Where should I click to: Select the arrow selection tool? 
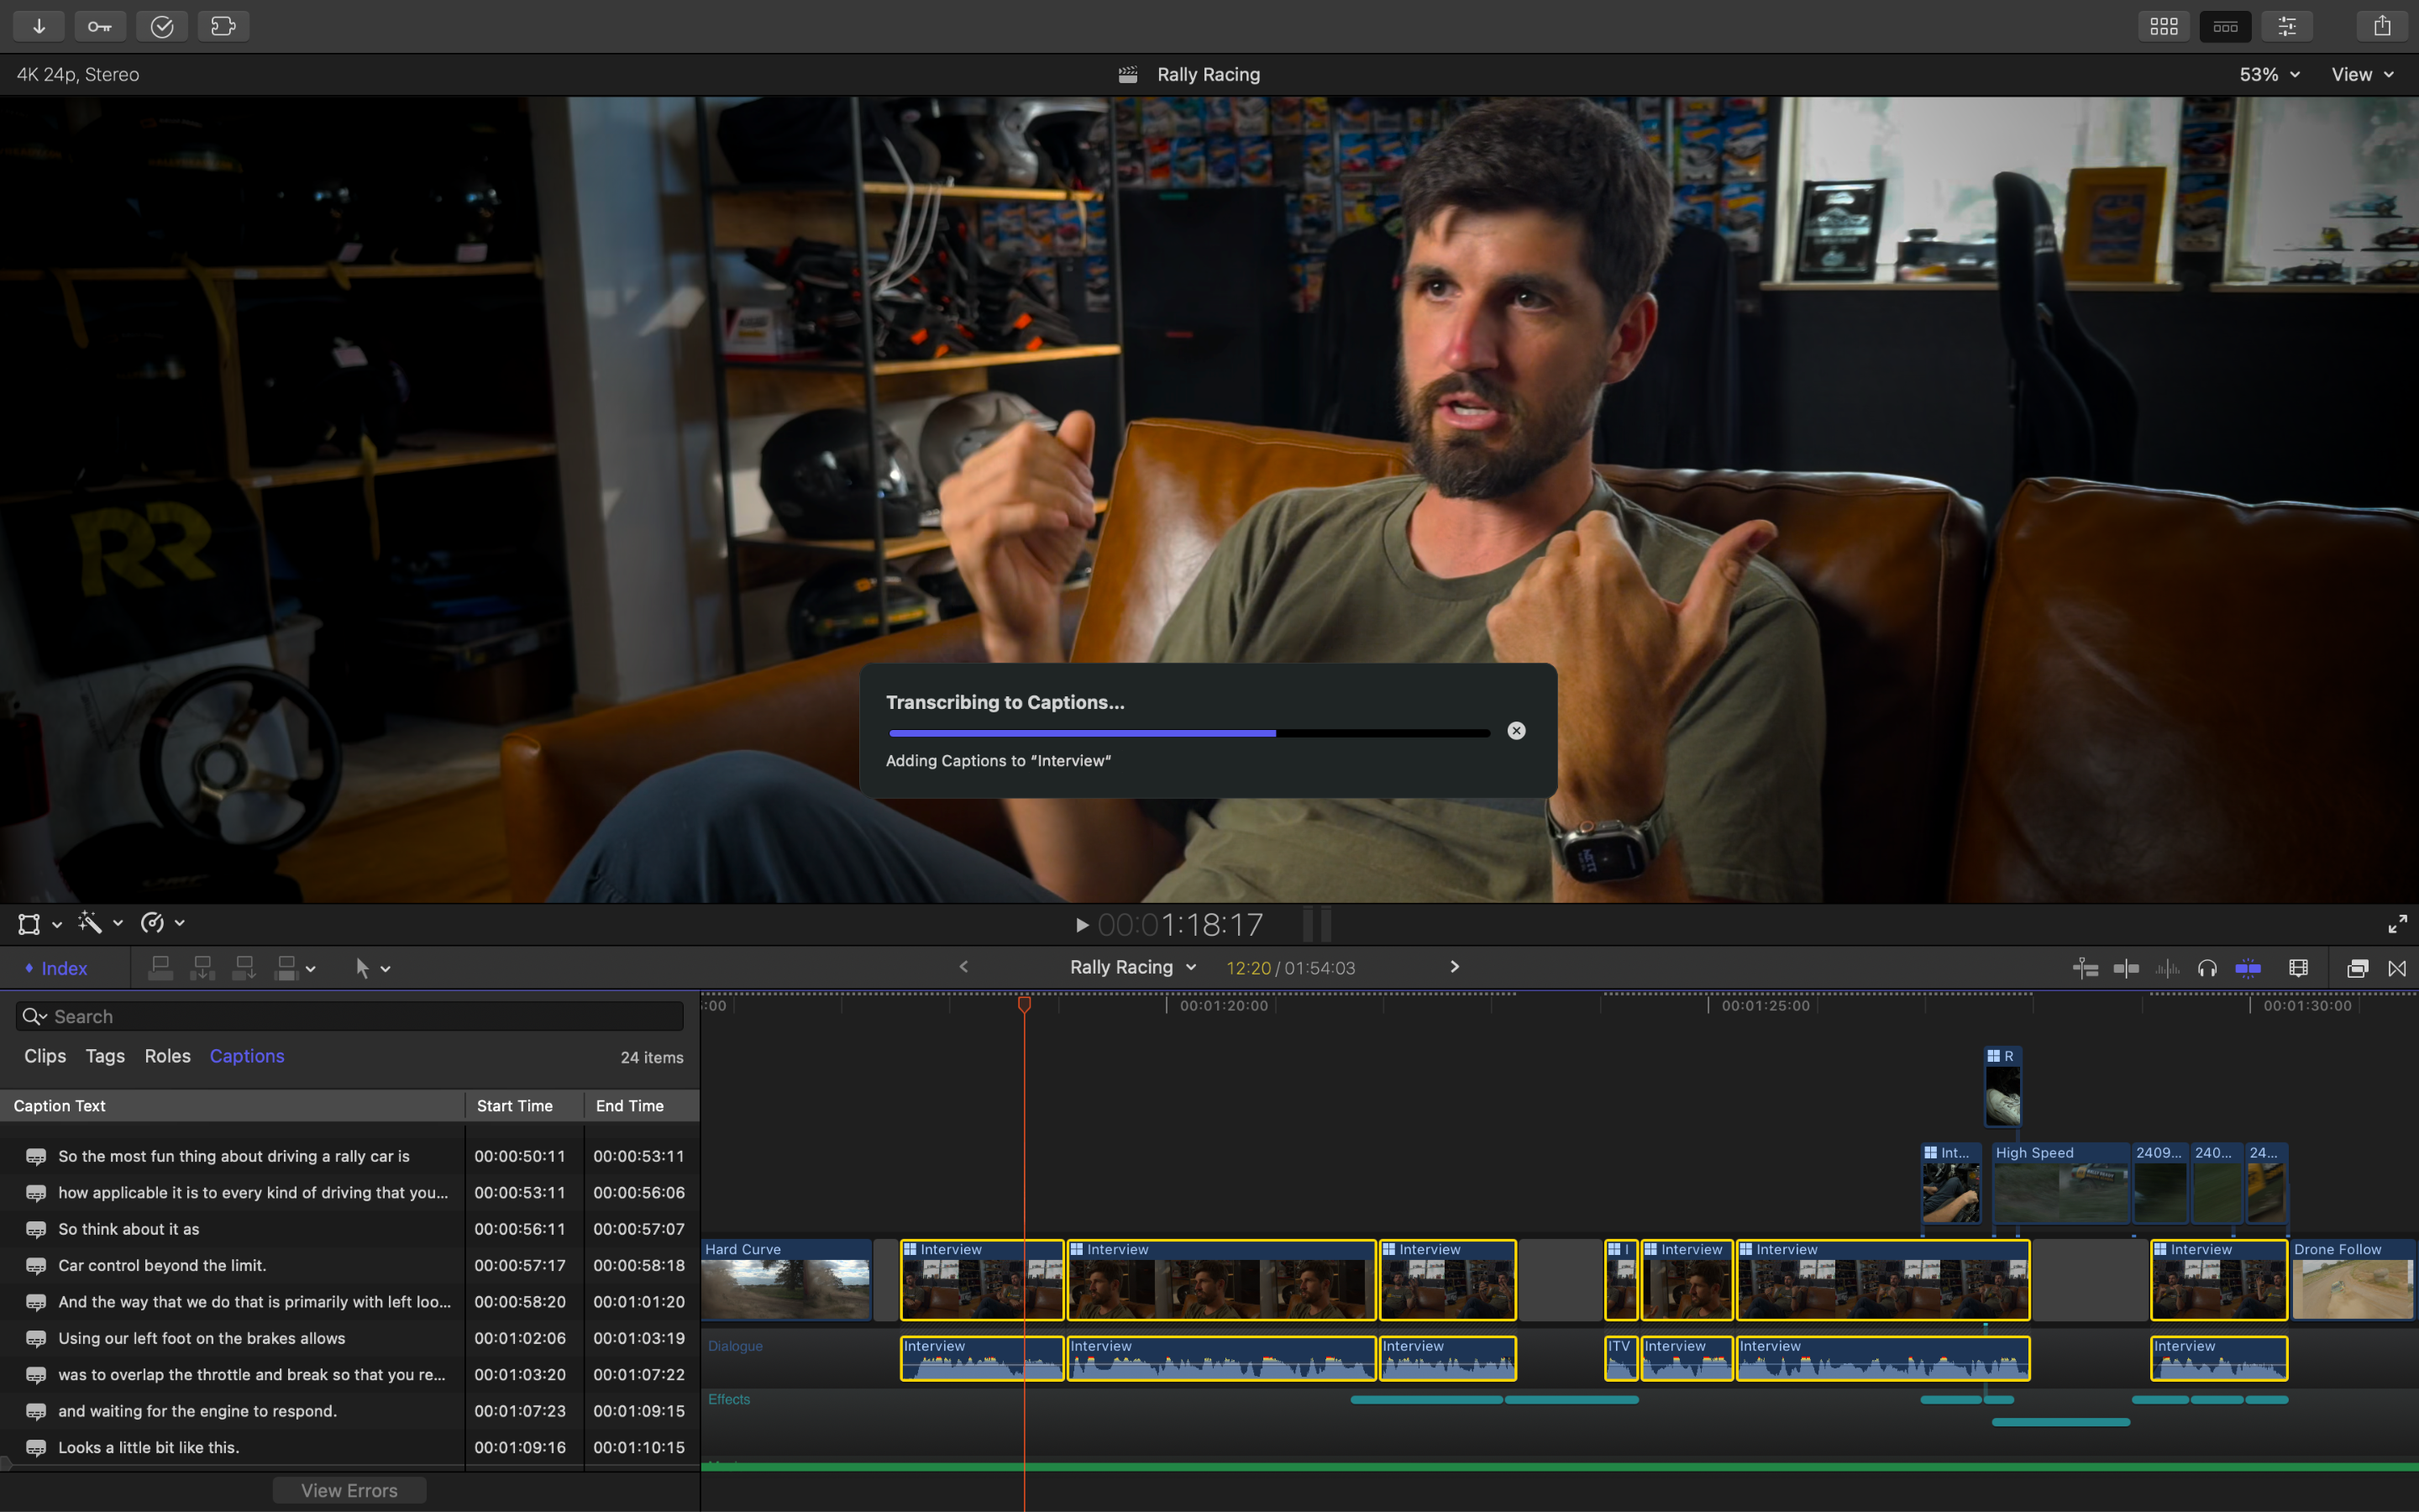point(363,968)
